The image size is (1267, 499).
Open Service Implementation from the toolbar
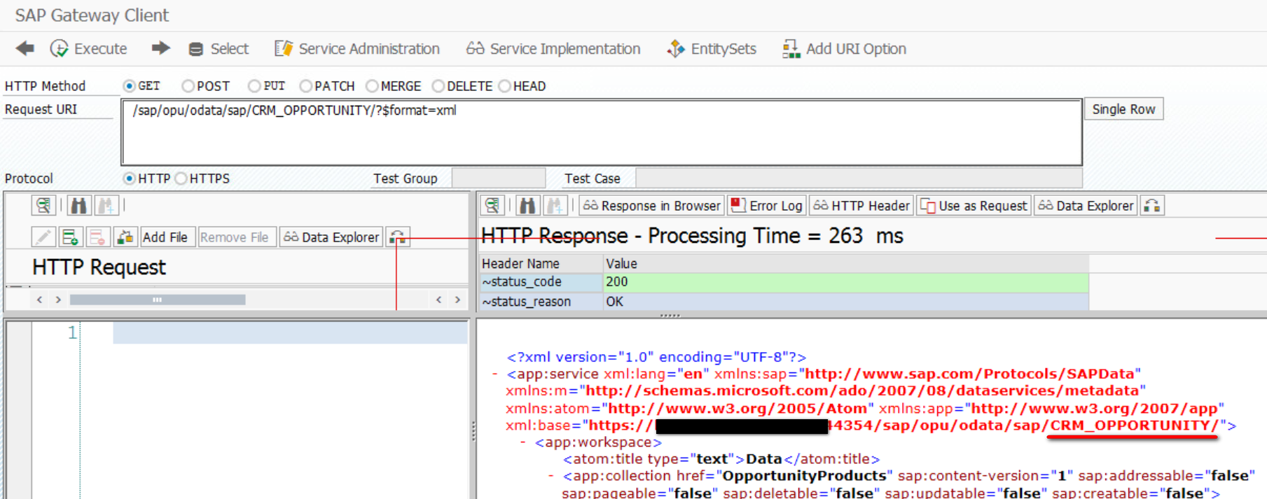coord(553,49)
